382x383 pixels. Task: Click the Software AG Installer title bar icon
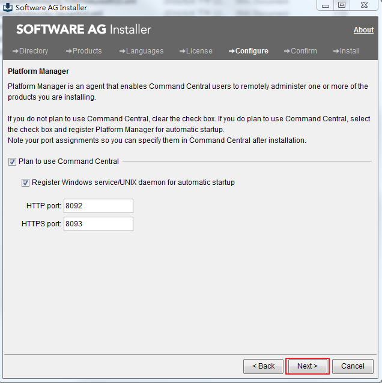[8, 7]
